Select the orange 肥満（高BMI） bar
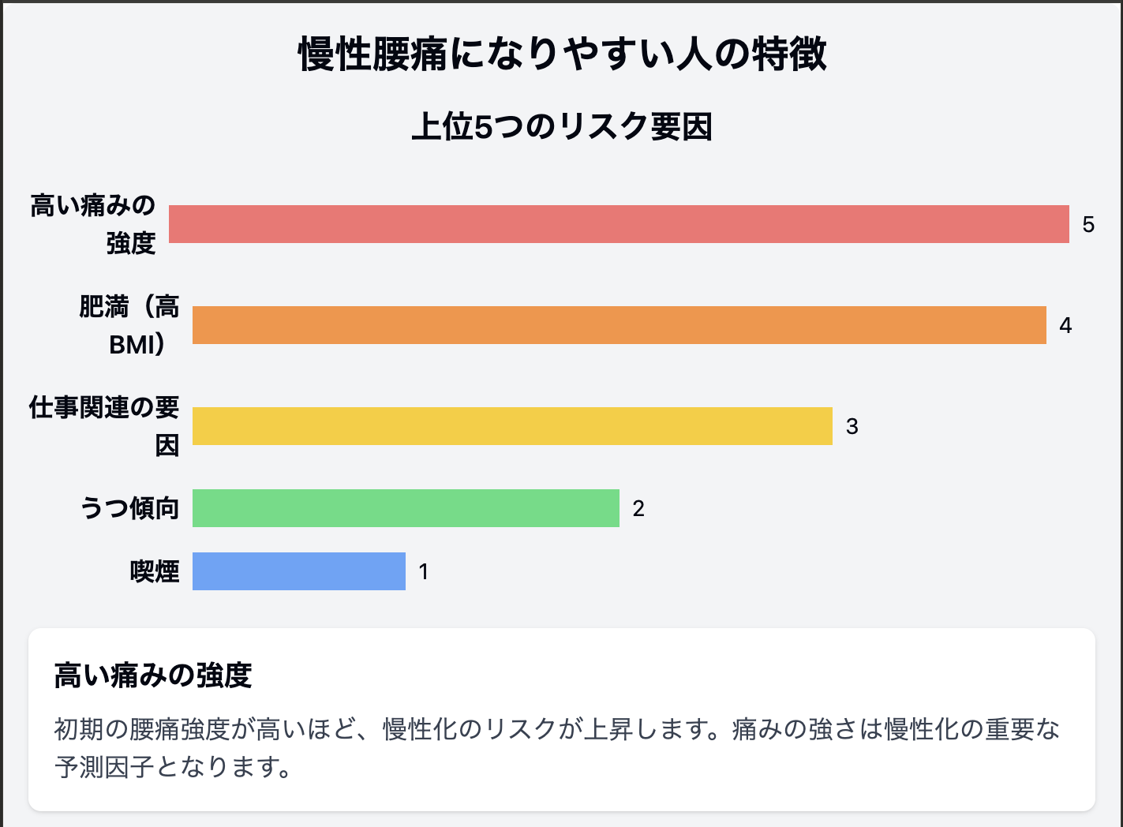The width and height of the screenshot is (1123, 827). pos(619,325)
